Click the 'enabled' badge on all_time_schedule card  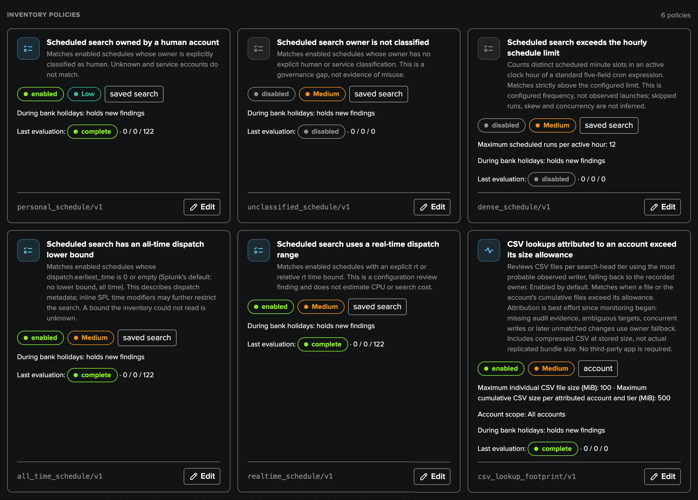click(40, 338)
